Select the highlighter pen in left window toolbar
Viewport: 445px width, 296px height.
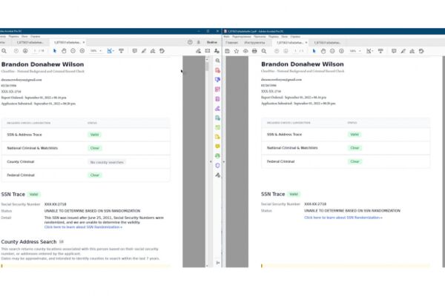pos(144,51)
